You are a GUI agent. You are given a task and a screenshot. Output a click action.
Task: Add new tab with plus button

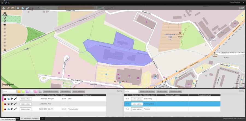pyautogui.click(x=42, y=118)
